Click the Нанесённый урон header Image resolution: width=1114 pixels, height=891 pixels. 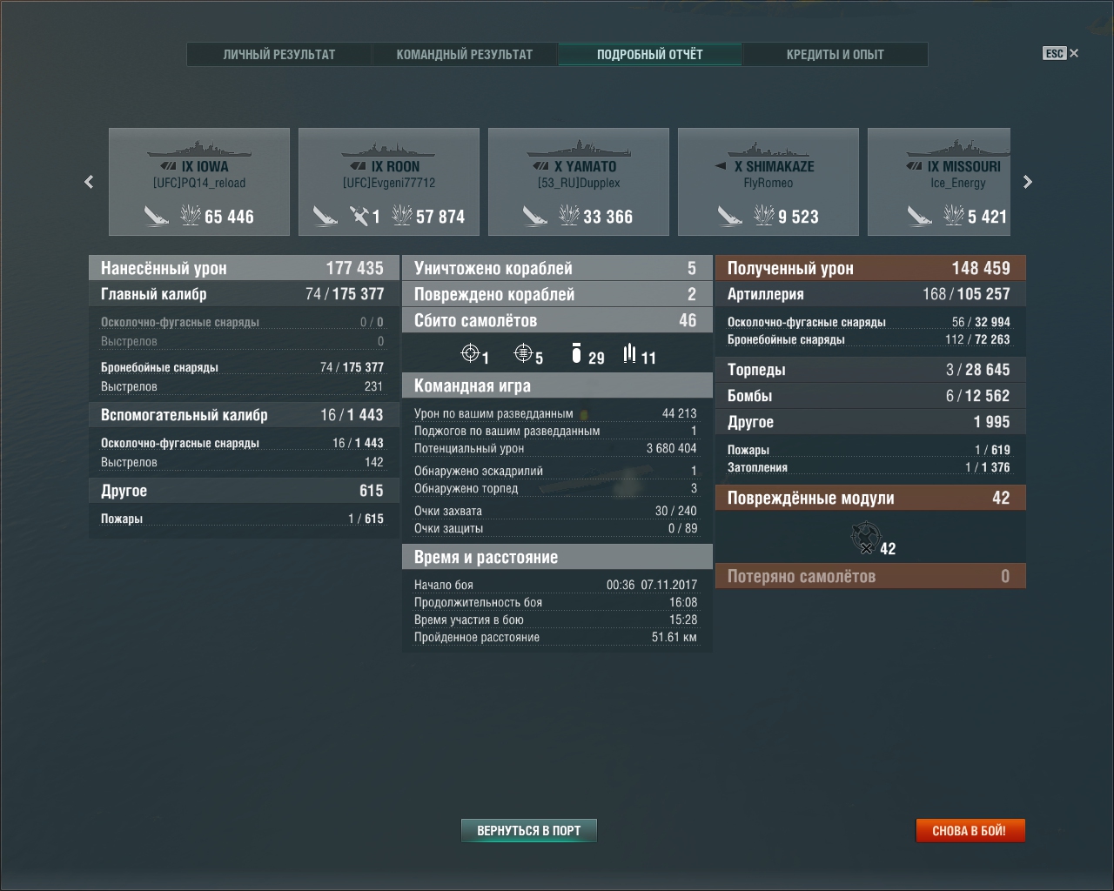click(x=242, y=268)
